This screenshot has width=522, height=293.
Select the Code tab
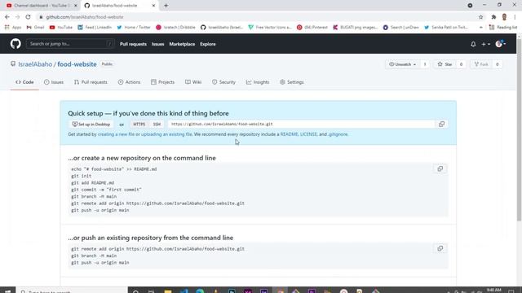point(24,82)
